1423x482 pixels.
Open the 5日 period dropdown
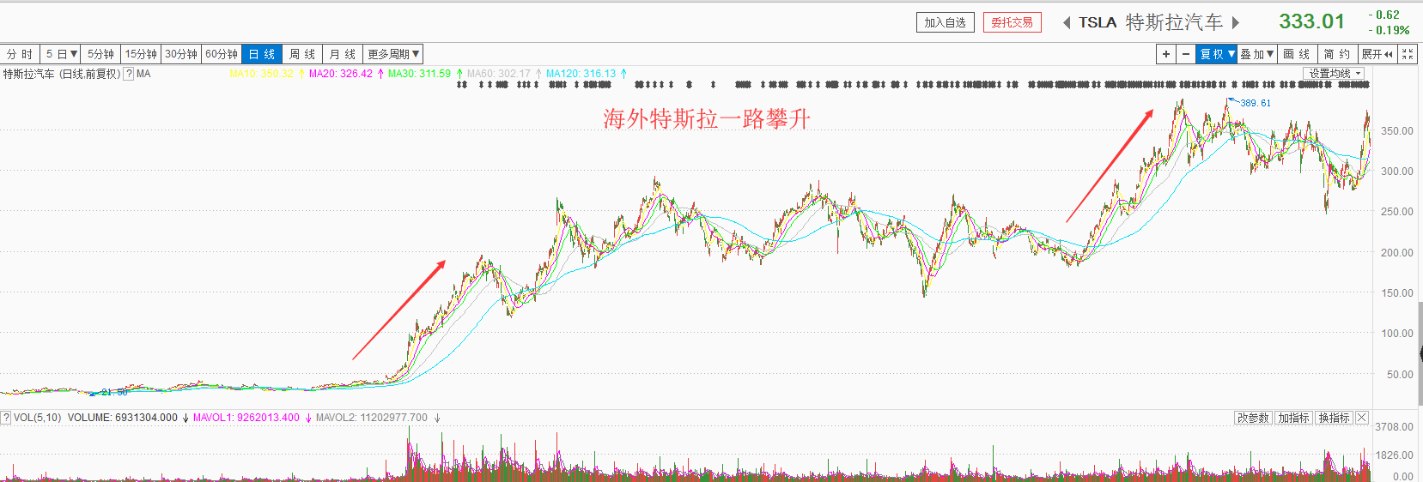[x=62, y=54]
